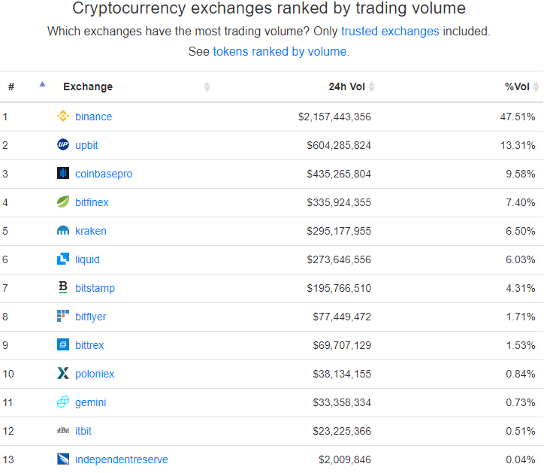Click Binance 24h volume cell
The height and width of the screenshot is (473, 544).
[x=334, y=117]
